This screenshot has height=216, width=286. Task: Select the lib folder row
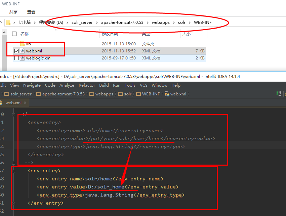110,44
